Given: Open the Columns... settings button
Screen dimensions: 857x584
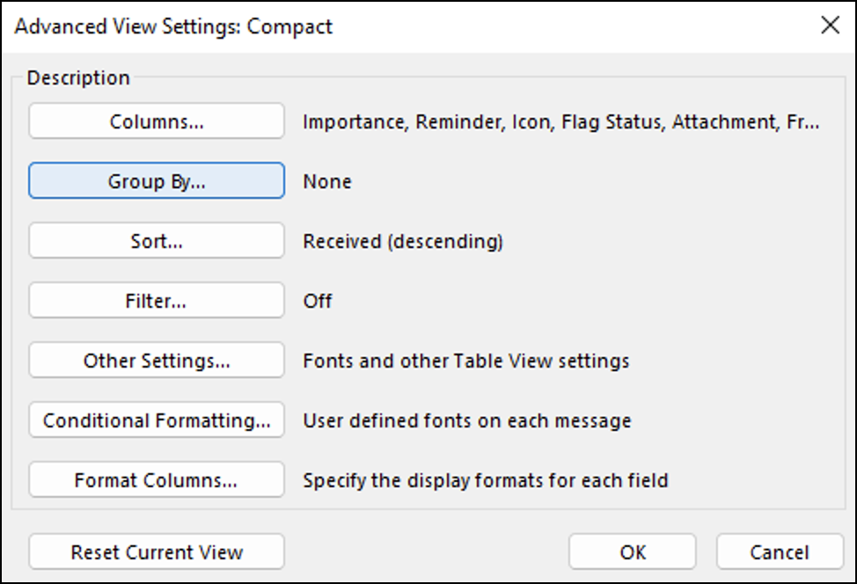Looking at the screenshot, I should pos(157,120).
